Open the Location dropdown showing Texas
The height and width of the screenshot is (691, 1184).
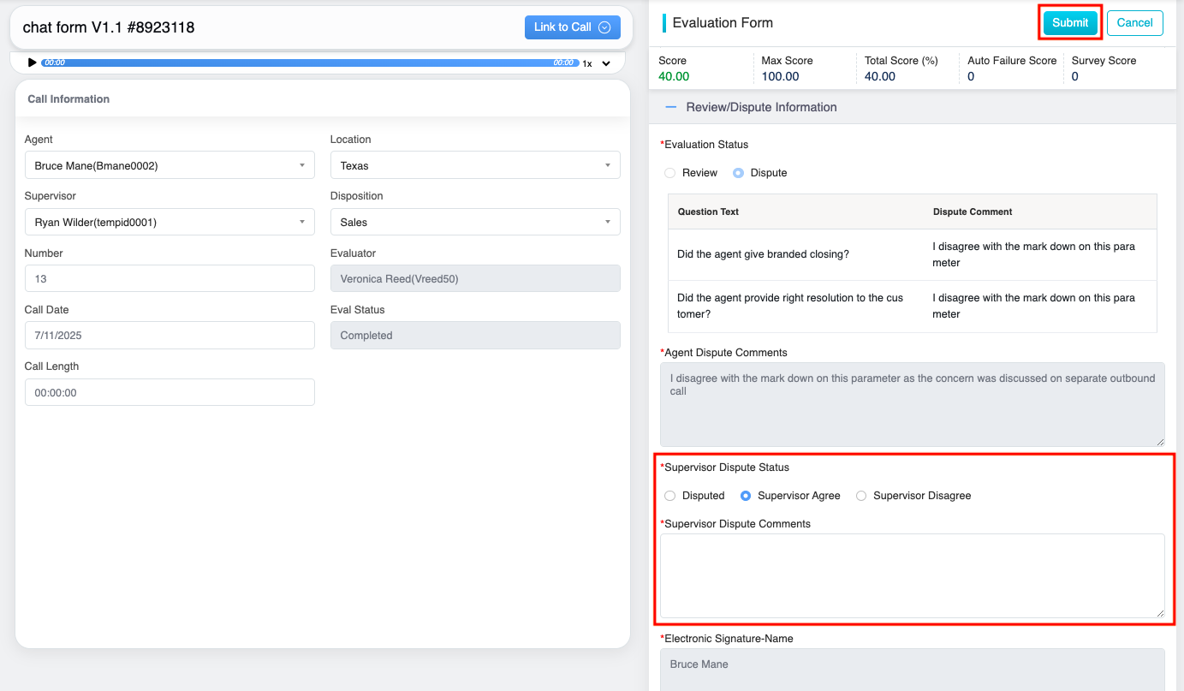point(475,165)
